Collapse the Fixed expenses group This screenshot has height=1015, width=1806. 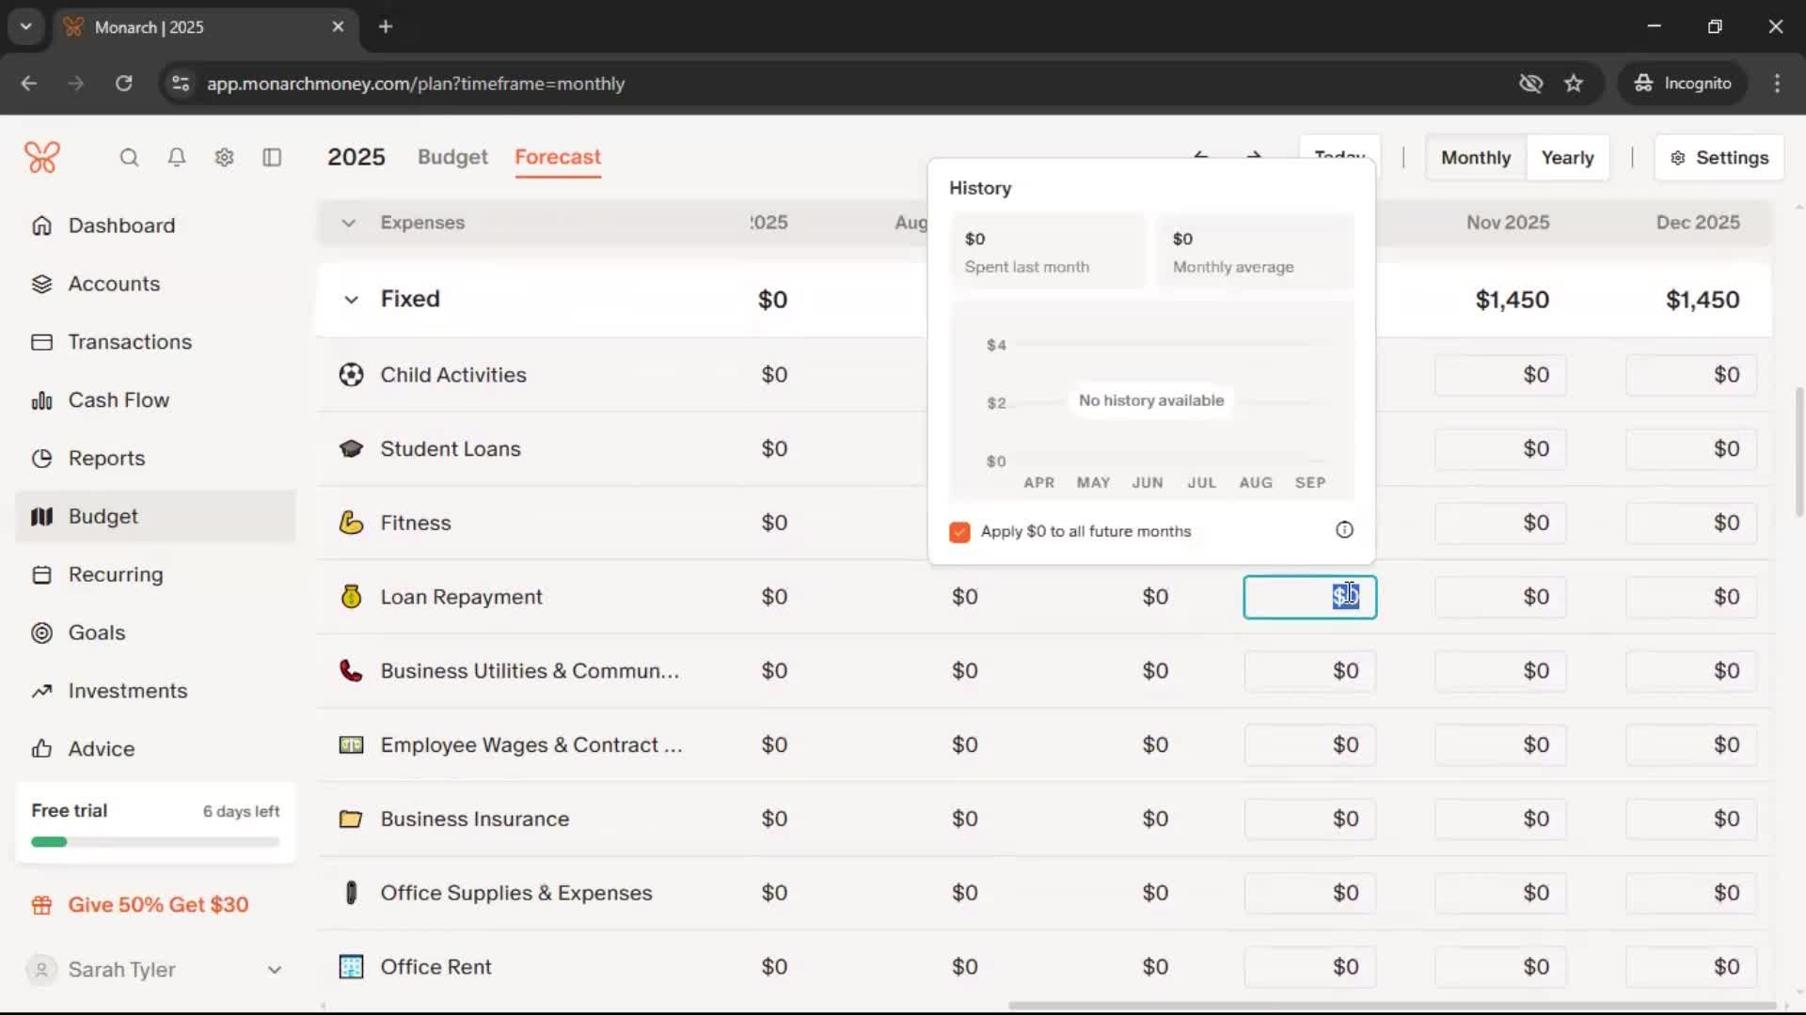351,300
